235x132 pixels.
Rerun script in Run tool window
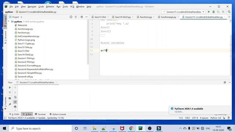10,87
